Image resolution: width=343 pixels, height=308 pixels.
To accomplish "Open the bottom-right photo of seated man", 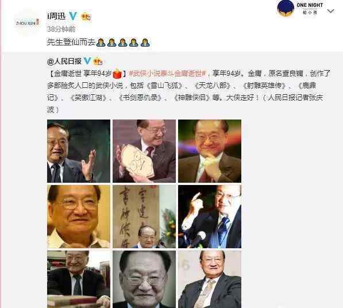I will coord(210,279).
